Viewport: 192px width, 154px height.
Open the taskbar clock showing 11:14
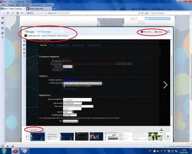[x=184, y=151]
